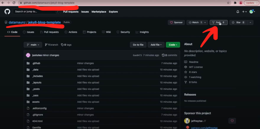The image size is (260, 129).
Task: Open the 2 commits history link
Action: 170,55
